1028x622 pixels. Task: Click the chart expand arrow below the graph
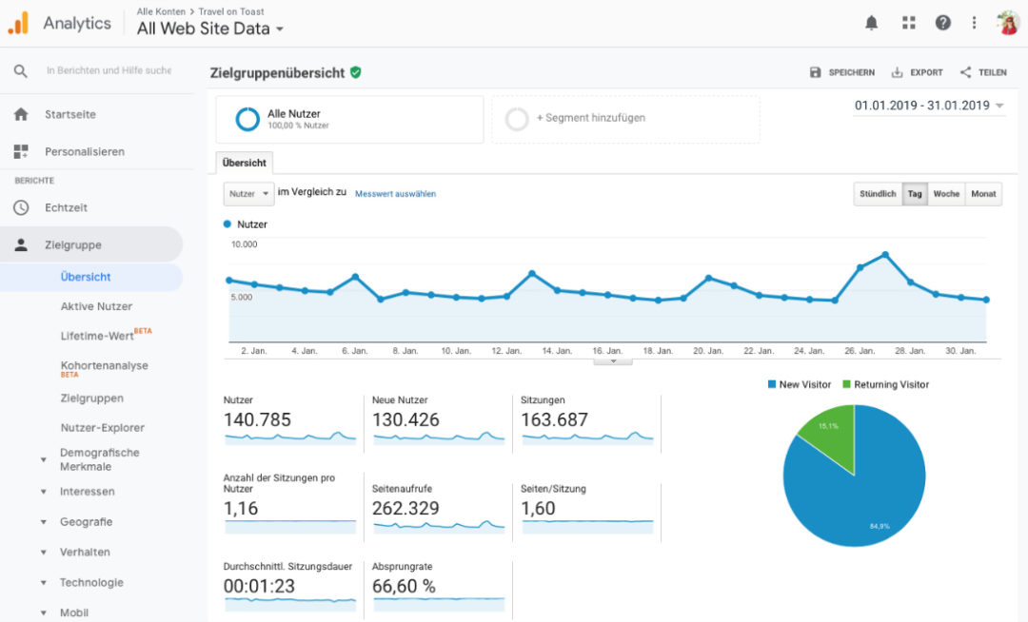pos(612,360)
